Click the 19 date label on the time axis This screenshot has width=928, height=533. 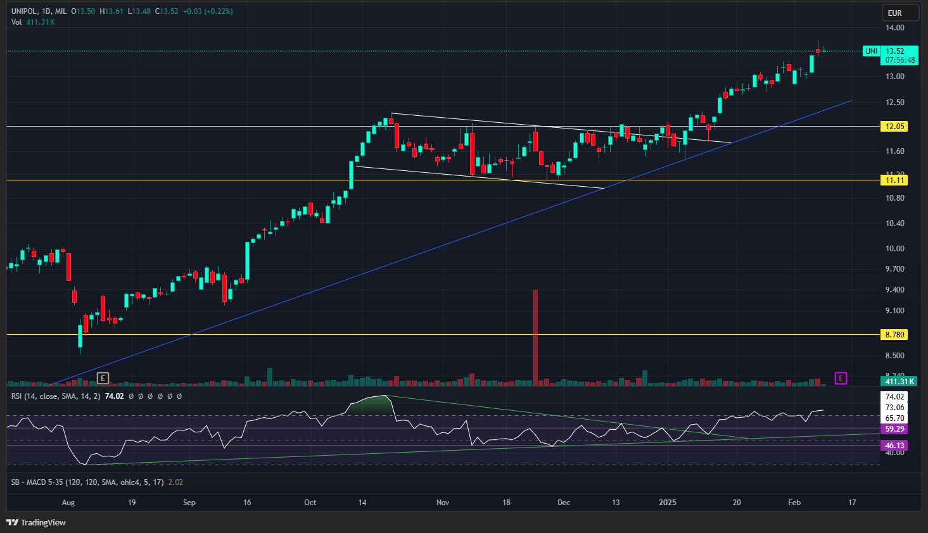point(132,503)
